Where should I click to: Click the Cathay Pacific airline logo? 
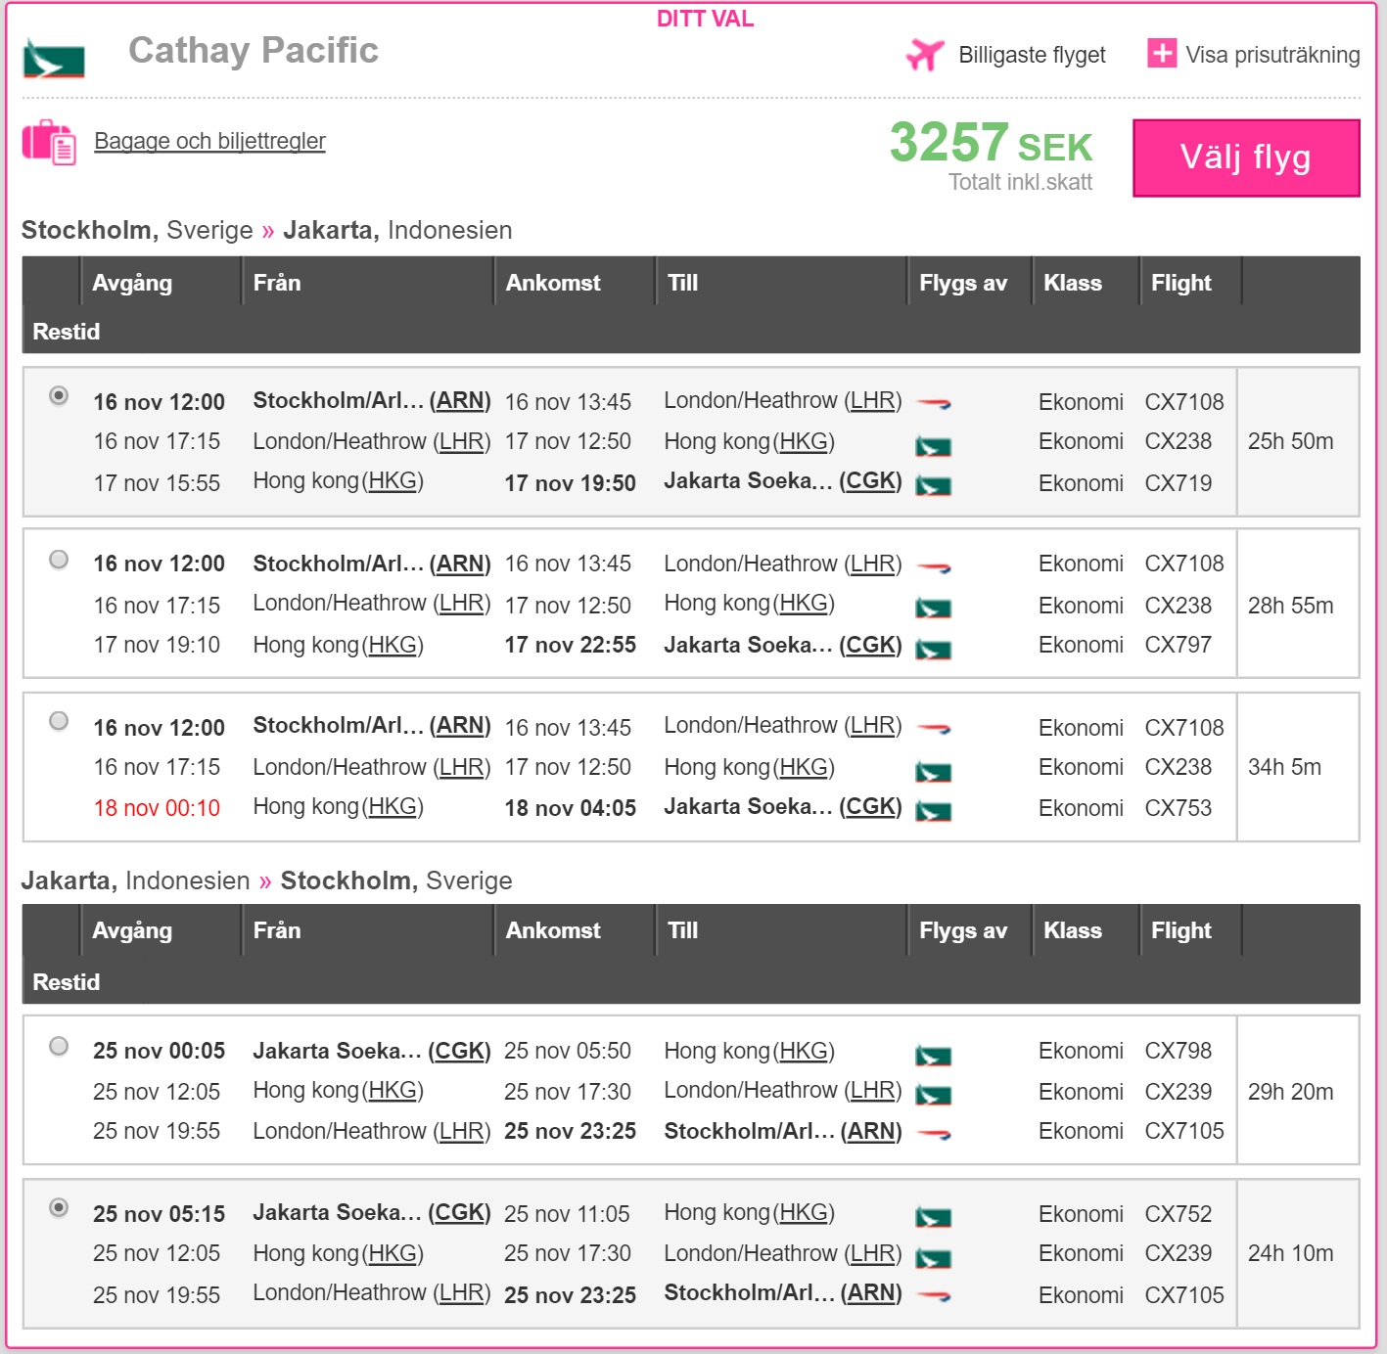click(54, 59)
